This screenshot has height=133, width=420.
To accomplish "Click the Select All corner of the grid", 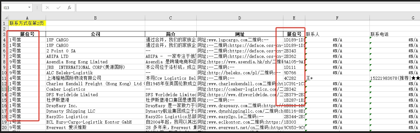I will tap(5, 18).
